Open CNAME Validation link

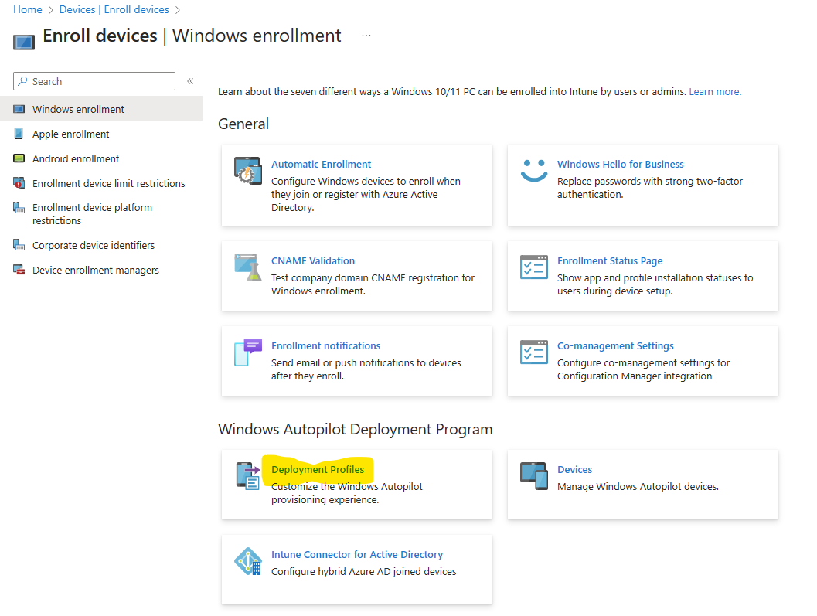(x=312, y=260)
